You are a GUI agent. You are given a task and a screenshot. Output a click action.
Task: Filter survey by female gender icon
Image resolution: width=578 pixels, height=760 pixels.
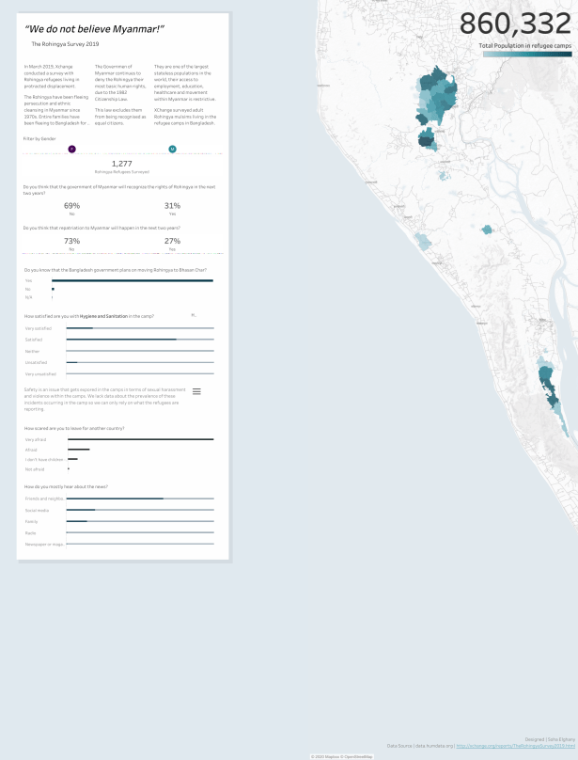(x=72, y=149)
